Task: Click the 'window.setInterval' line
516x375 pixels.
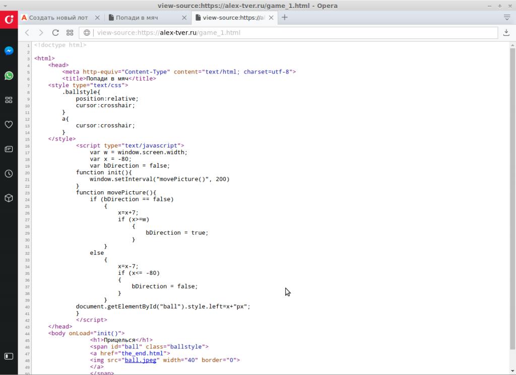Action: click(160, 179)
